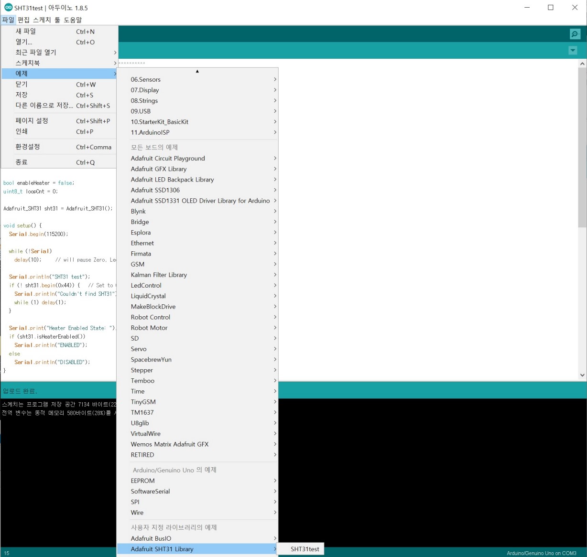Viewport: 587px width, 557px height.
Task: Expand 07.Display examples
Action: 197,90
